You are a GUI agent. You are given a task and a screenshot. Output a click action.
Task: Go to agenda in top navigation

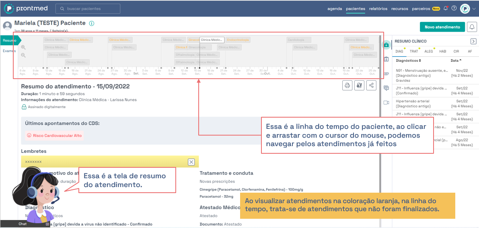tap(335, 9)
